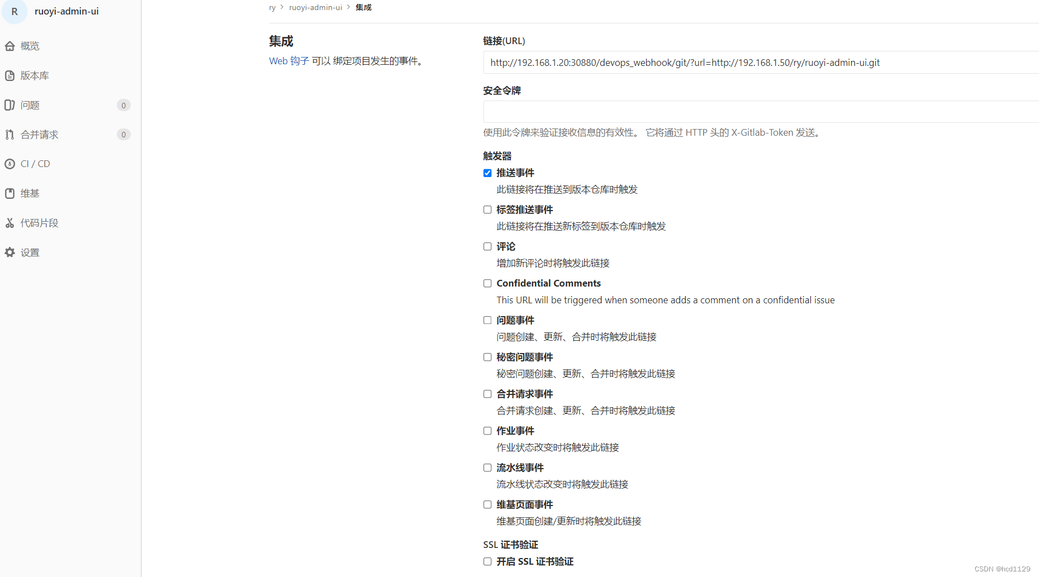Click the 触发器 section label

[497, 156]
